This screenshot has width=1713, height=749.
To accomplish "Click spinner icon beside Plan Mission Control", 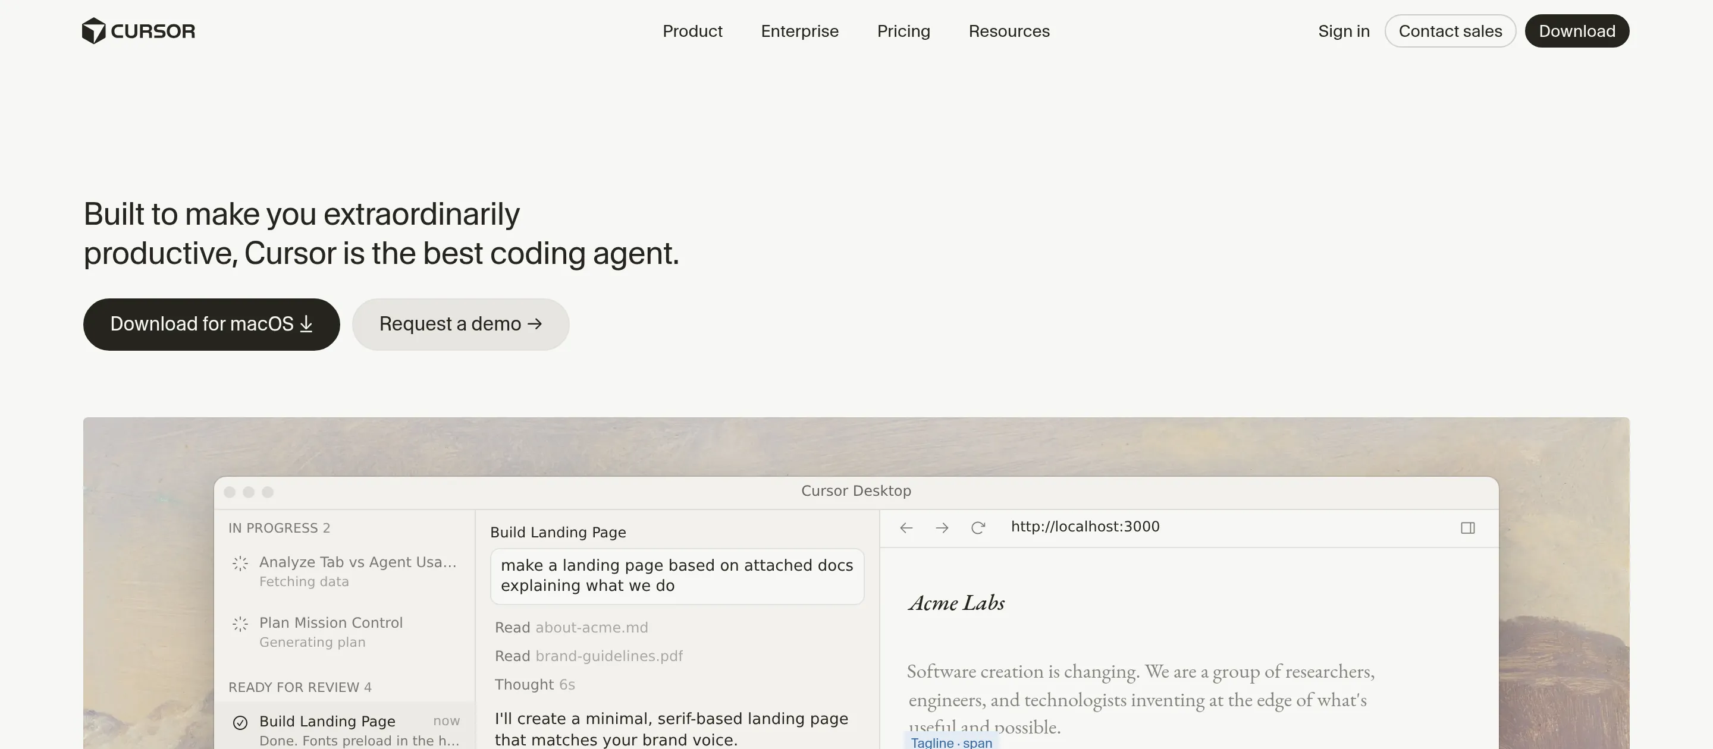I will coord(240,624).
